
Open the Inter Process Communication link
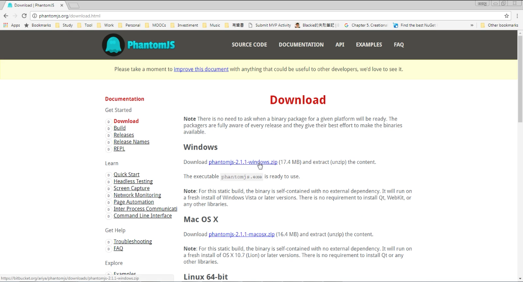(145, 209)
